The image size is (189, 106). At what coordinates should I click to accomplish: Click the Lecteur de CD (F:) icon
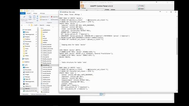pyautogui.click(x=24, y=91)
